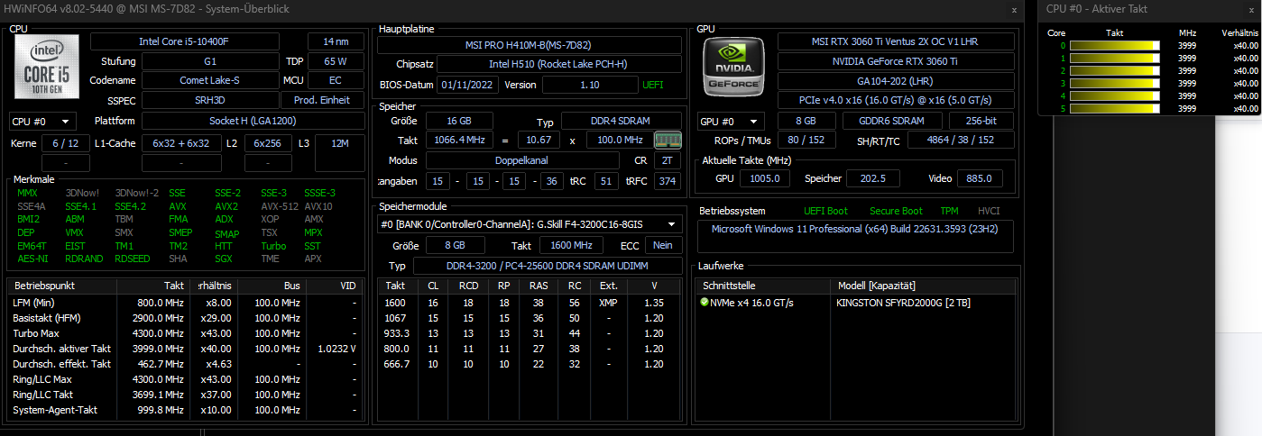Screen dimensions: 1262x436
Task: Click the green status icon beside NVMe x4
Action: click(x=705, y=303)
